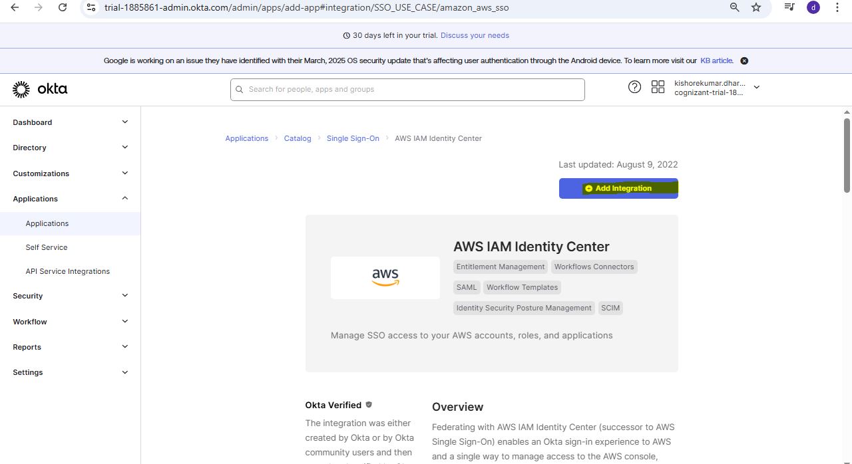The width and height of the screenshot is (852, 464).
Task: Dismiss the Google issue banner
Action: pyautogui.click(x=744, y=60)
